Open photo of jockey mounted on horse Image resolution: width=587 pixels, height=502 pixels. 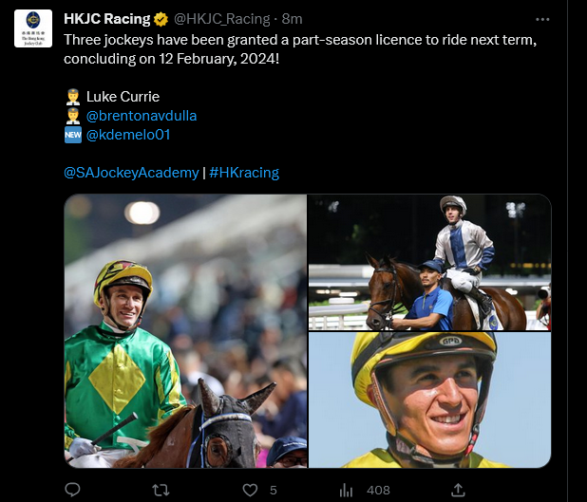coord(429,262)
